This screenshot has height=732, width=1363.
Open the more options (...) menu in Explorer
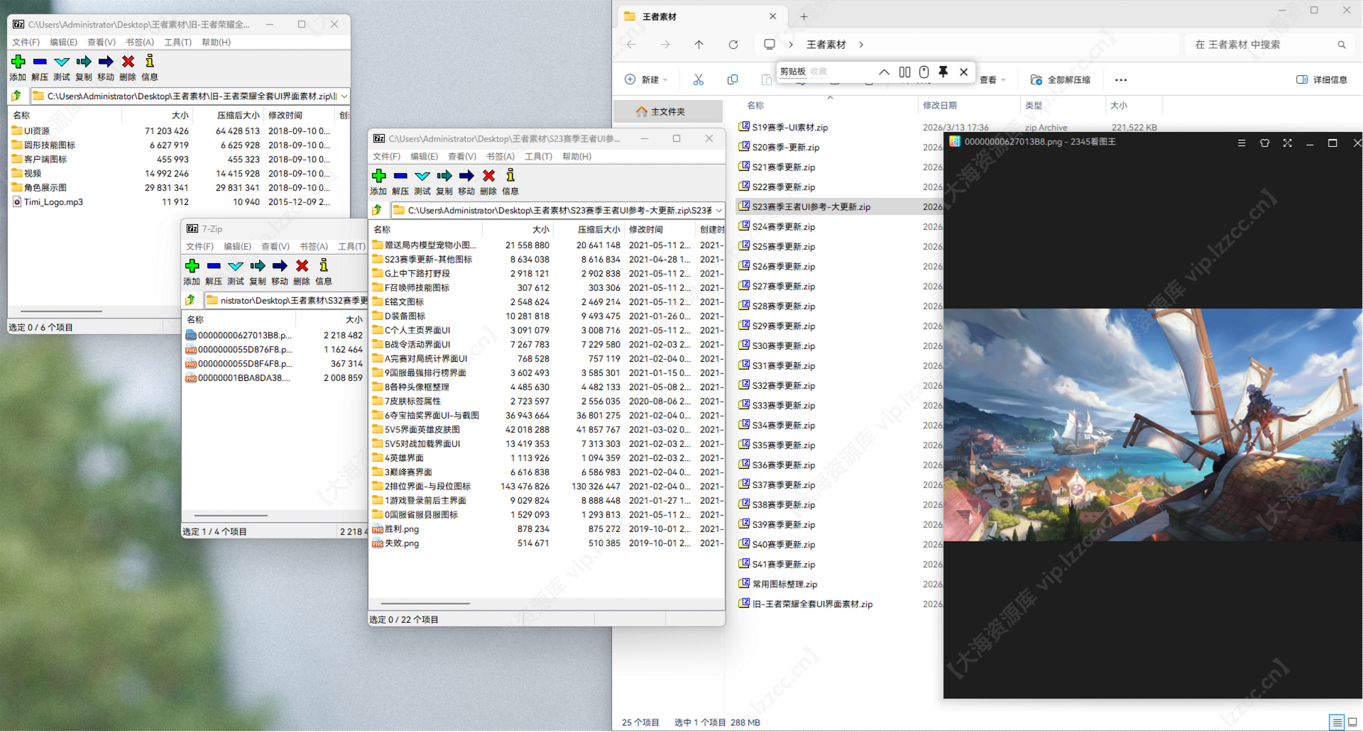tap(1121, 79)
